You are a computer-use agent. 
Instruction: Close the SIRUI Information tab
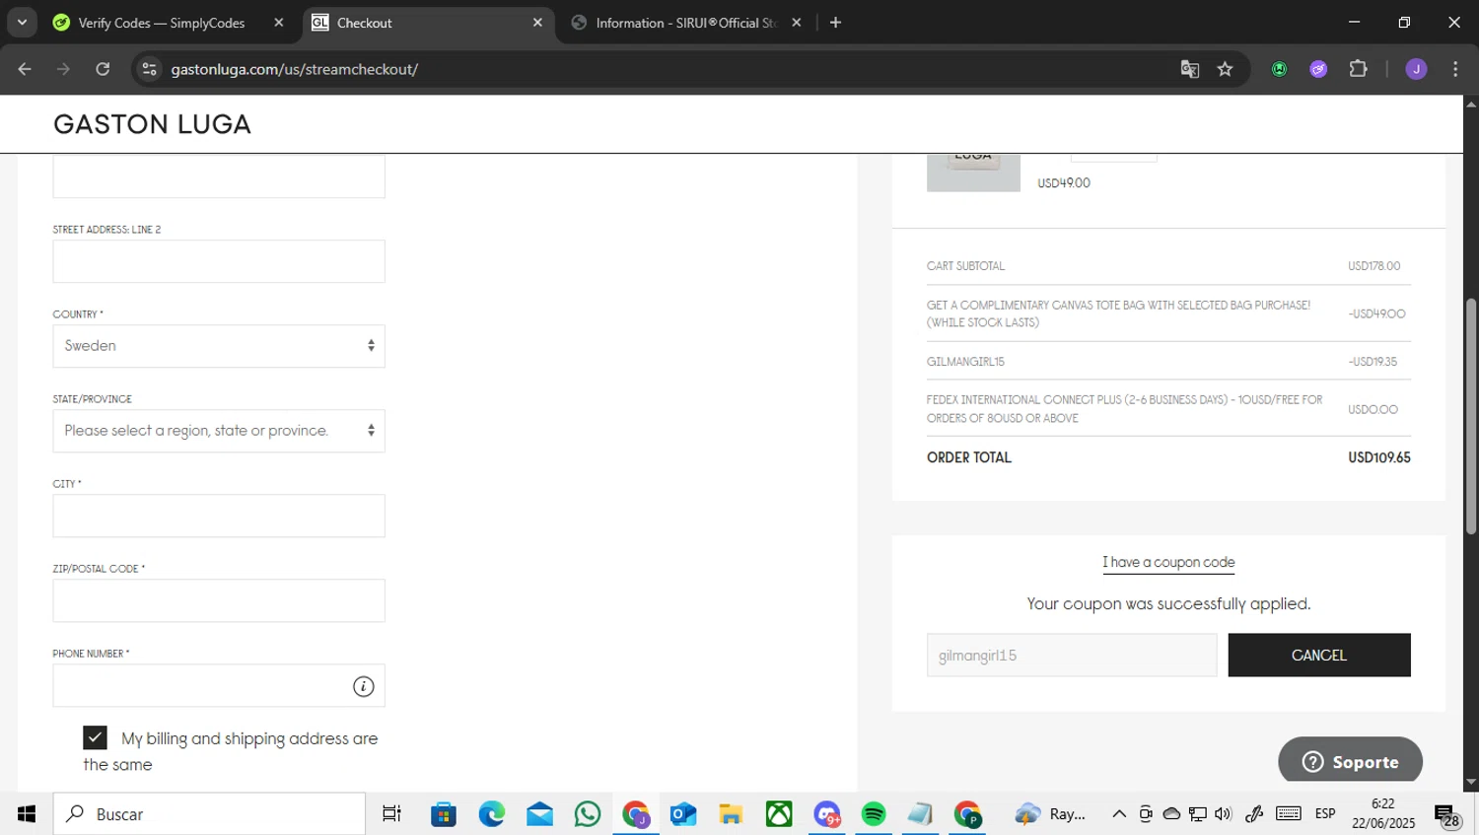(x=797, y=22)
